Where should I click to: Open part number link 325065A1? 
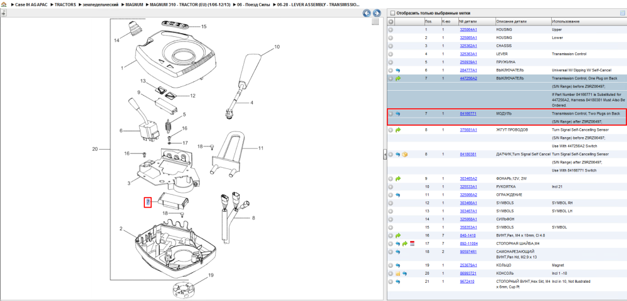tap(468, 38)
